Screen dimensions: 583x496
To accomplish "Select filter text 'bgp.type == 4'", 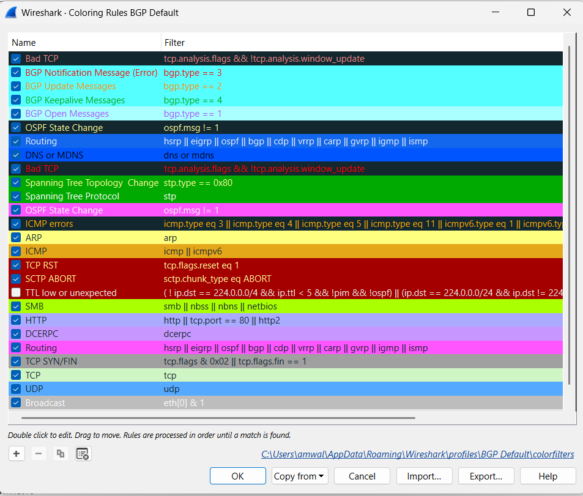I will click(x=193, y=100).
